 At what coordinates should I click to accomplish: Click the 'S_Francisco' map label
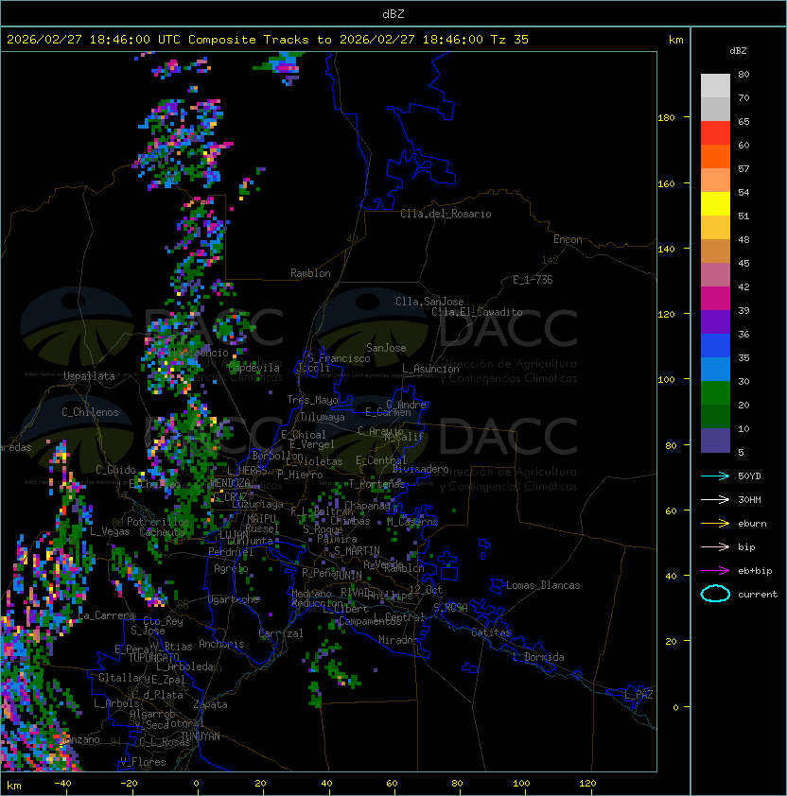click(339, 358)
